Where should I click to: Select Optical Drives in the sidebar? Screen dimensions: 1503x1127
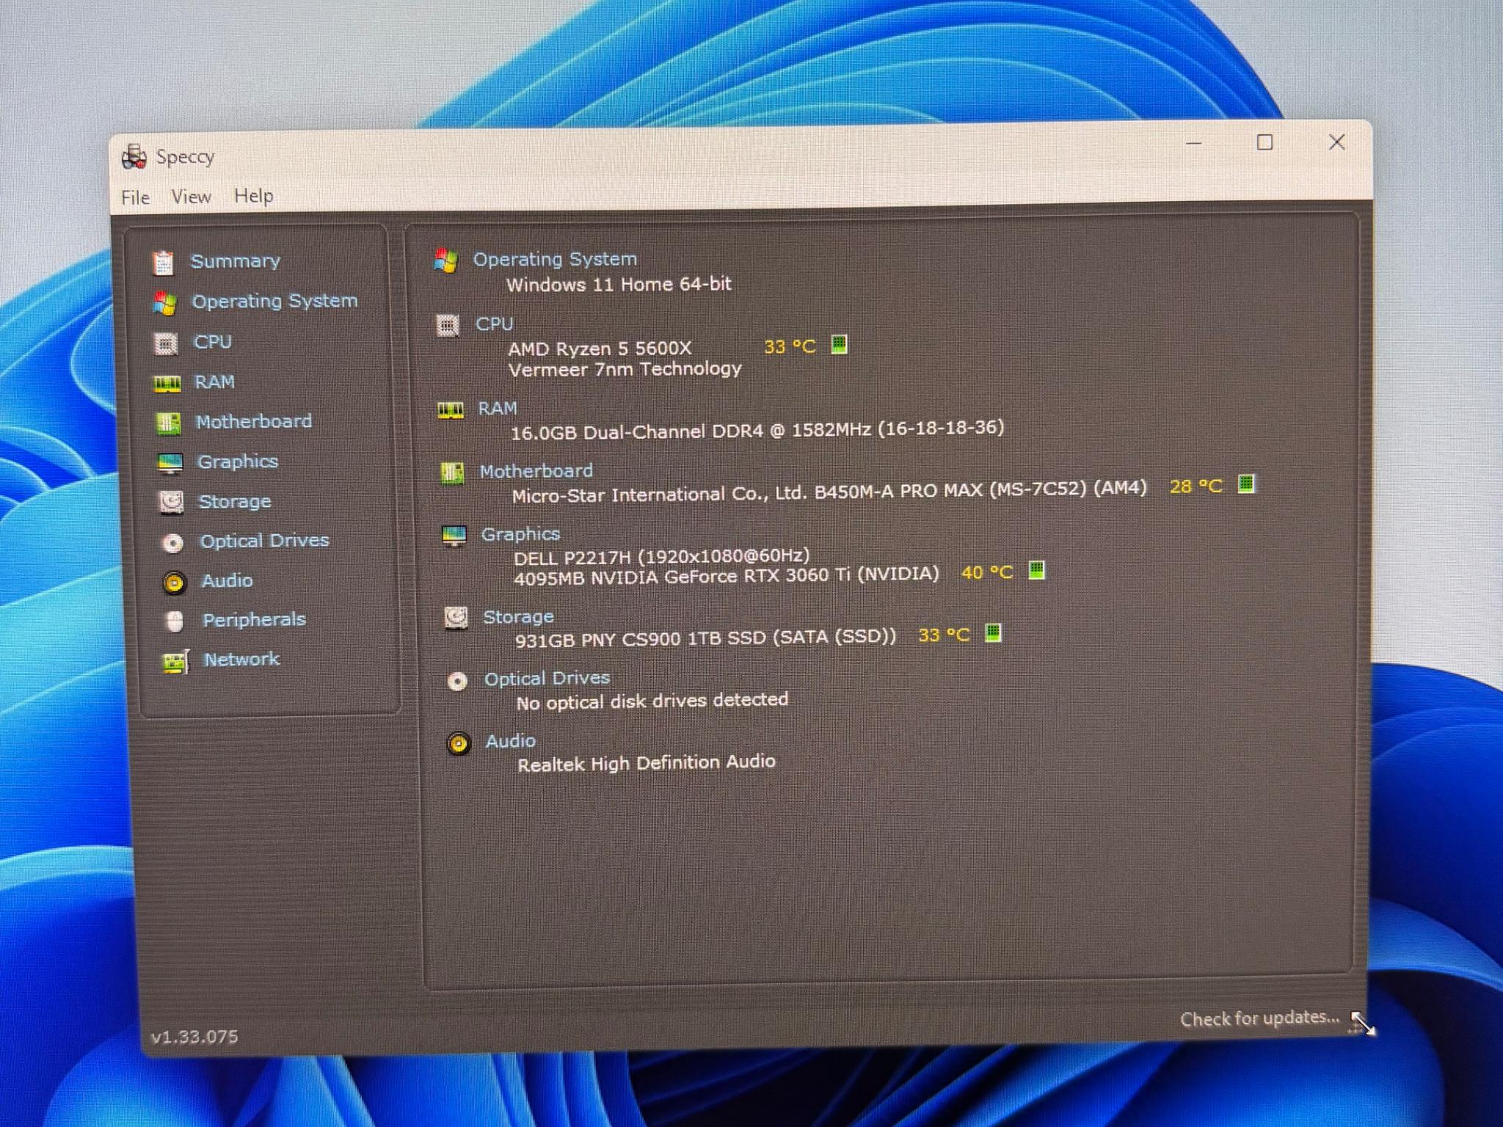[264, 541]
